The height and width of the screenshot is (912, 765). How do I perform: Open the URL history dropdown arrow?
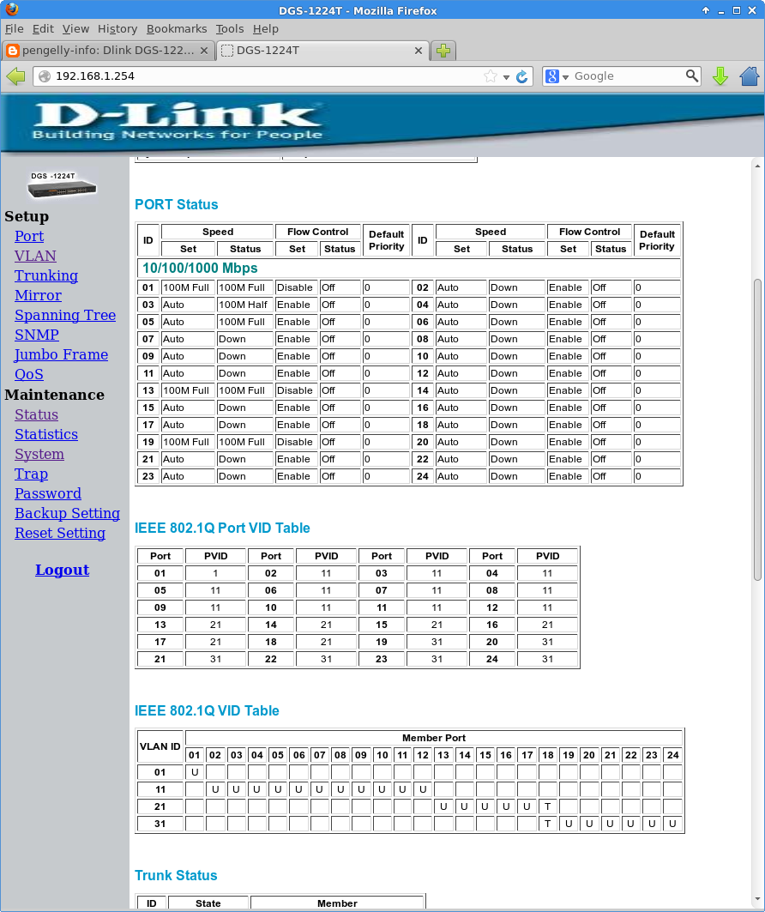click(x=506, y=76)
